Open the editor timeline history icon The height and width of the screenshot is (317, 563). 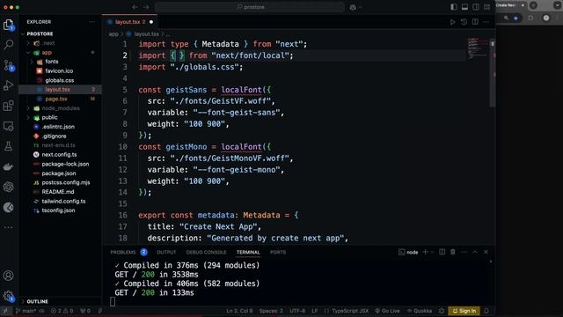464,22
